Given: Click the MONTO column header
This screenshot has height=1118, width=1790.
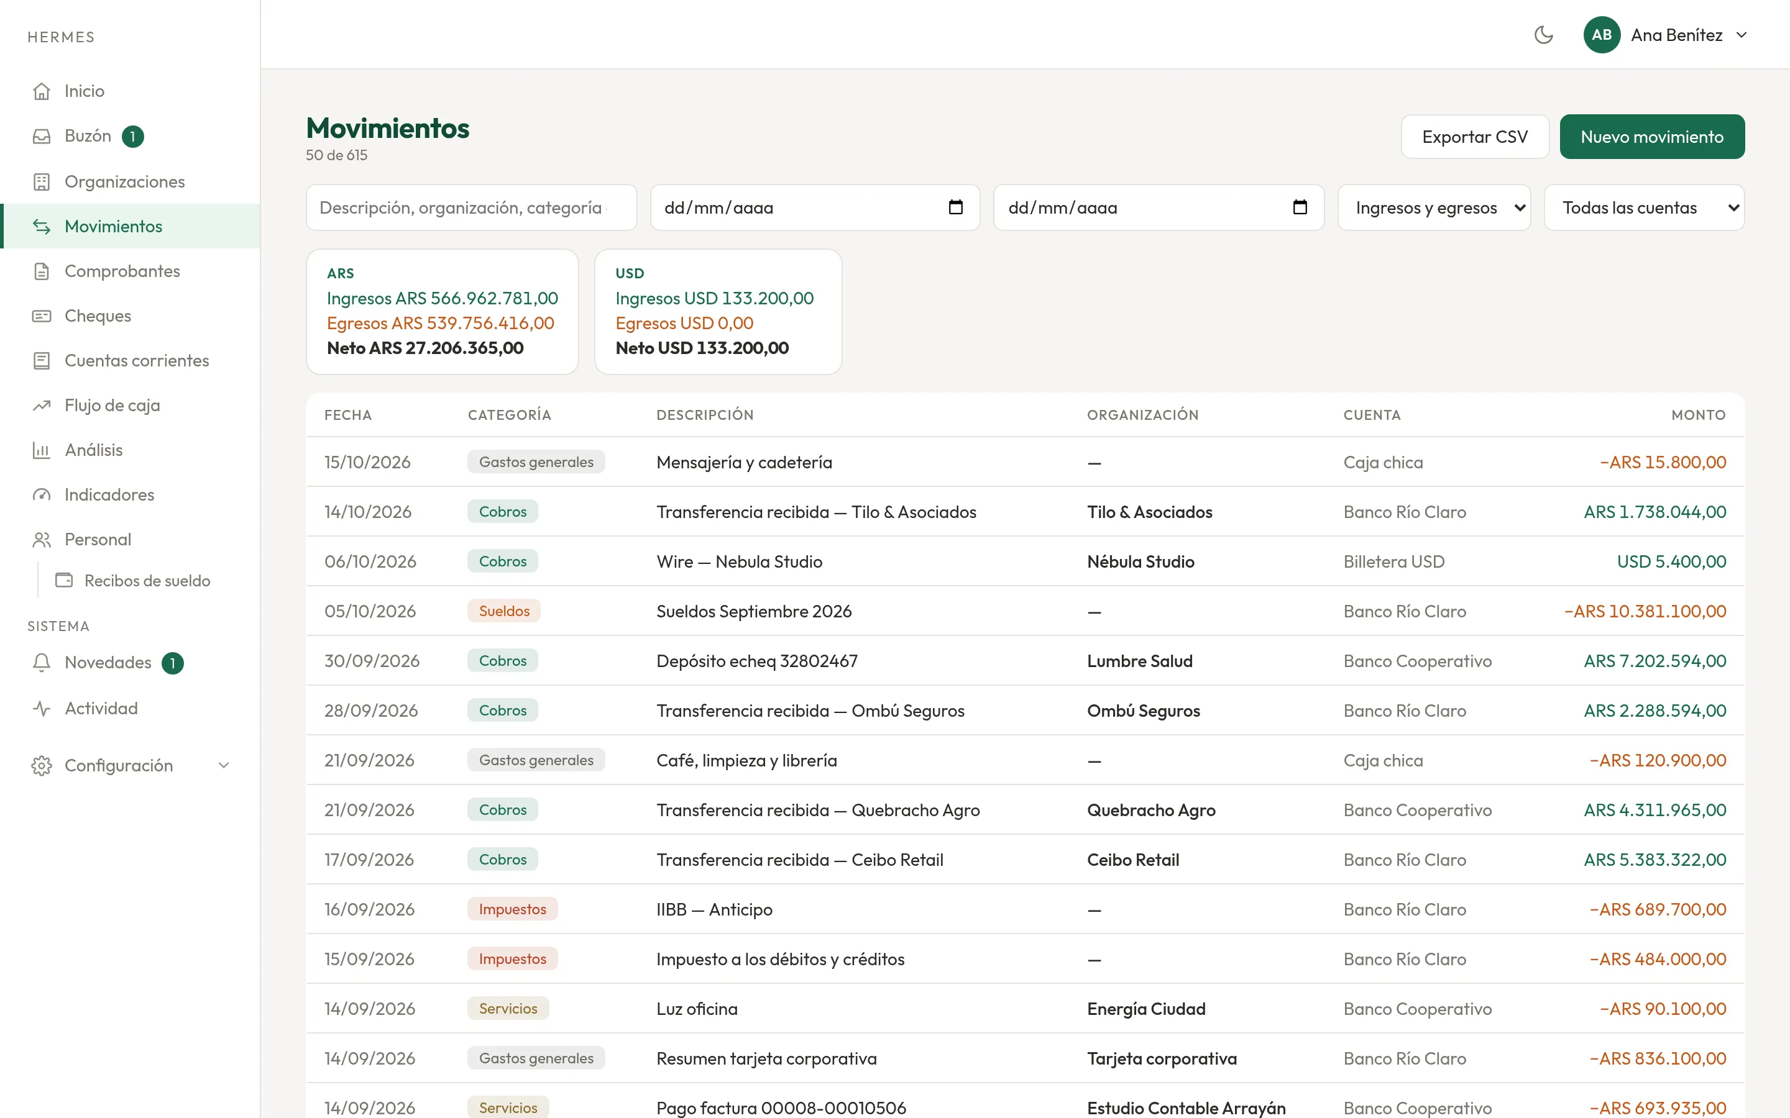Looking at the screenshot, I should pyautogui.click(x=1698, y=415).
